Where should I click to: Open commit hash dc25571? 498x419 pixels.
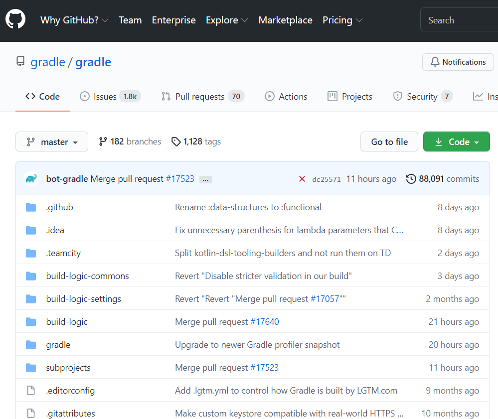tap(326, 179)
